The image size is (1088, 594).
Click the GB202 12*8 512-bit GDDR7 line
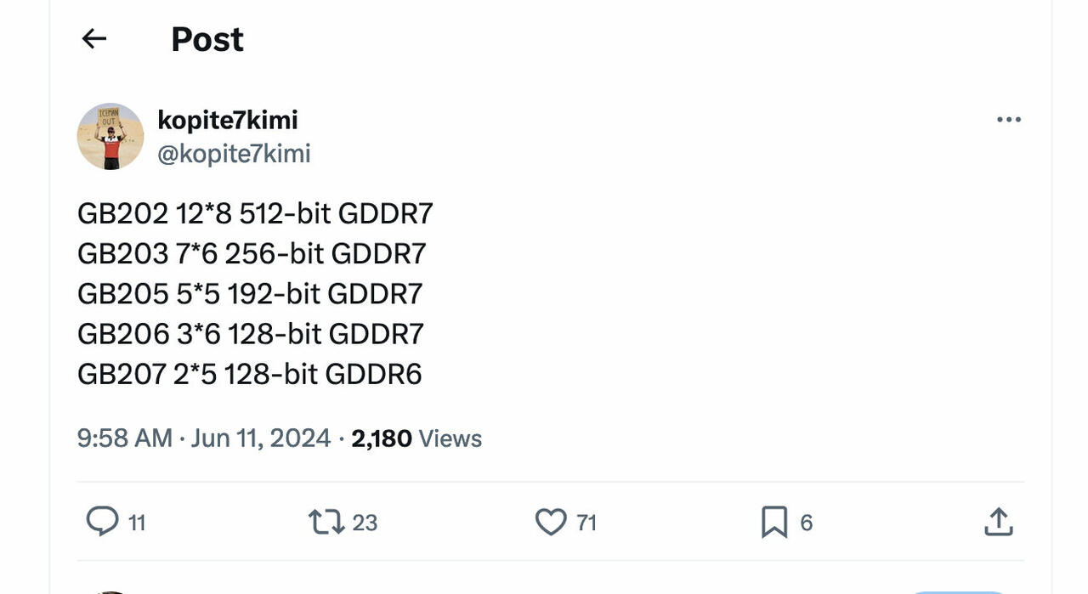(x=255, y=213)
